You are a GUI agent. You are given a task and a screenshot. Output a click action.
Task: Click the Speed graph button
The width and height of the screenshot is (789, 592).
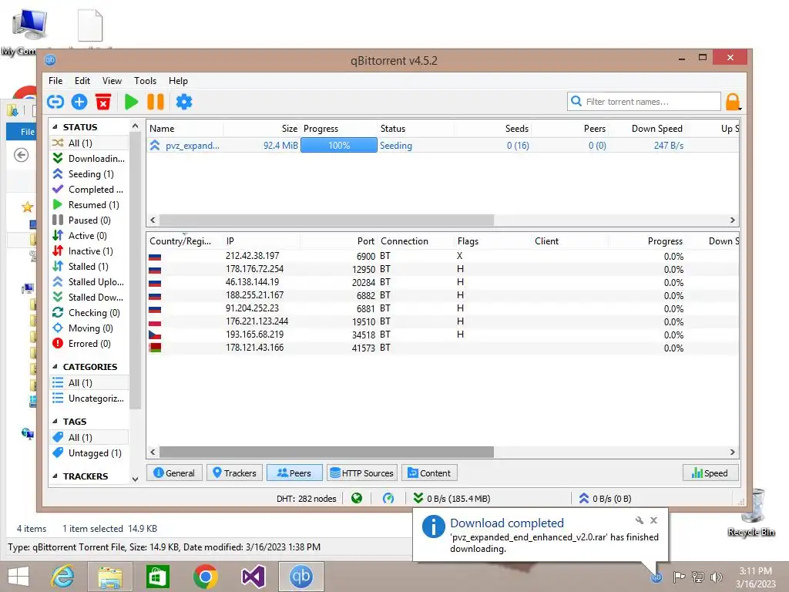tap(710, 473)
